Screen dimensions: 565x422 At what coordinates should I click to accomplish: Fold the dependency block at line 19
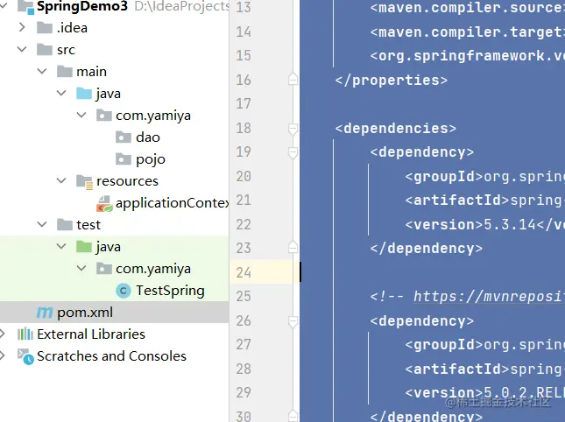pyautogui.click(x=293, y=152)
